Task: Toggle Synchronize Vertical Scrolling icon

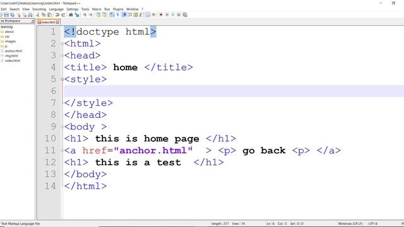Action: point(98,15)
